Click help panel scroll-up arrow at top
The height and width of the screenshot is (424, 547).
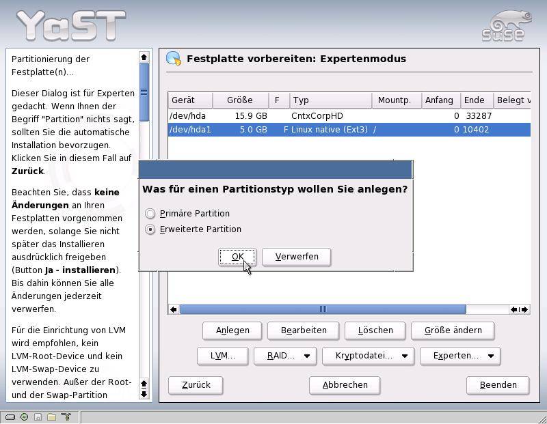pos(144,57)
